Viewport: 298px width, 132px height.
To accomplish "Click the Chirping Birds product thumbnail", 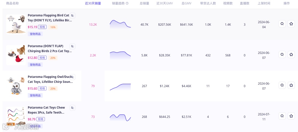I will point(16,55).
